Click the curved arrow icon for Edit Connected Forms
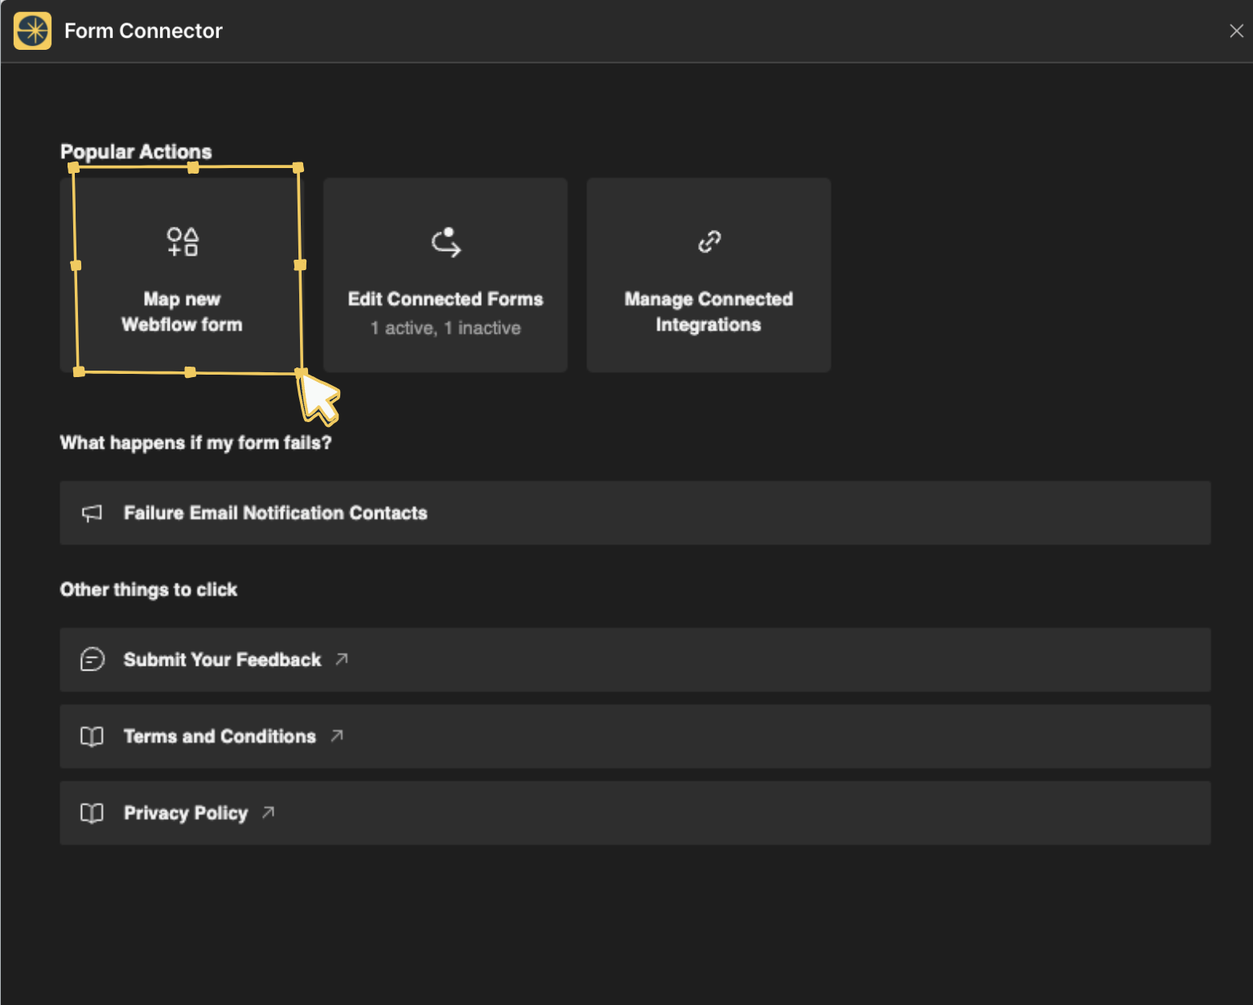The image size is (1253, 1005). pos(446,242)
